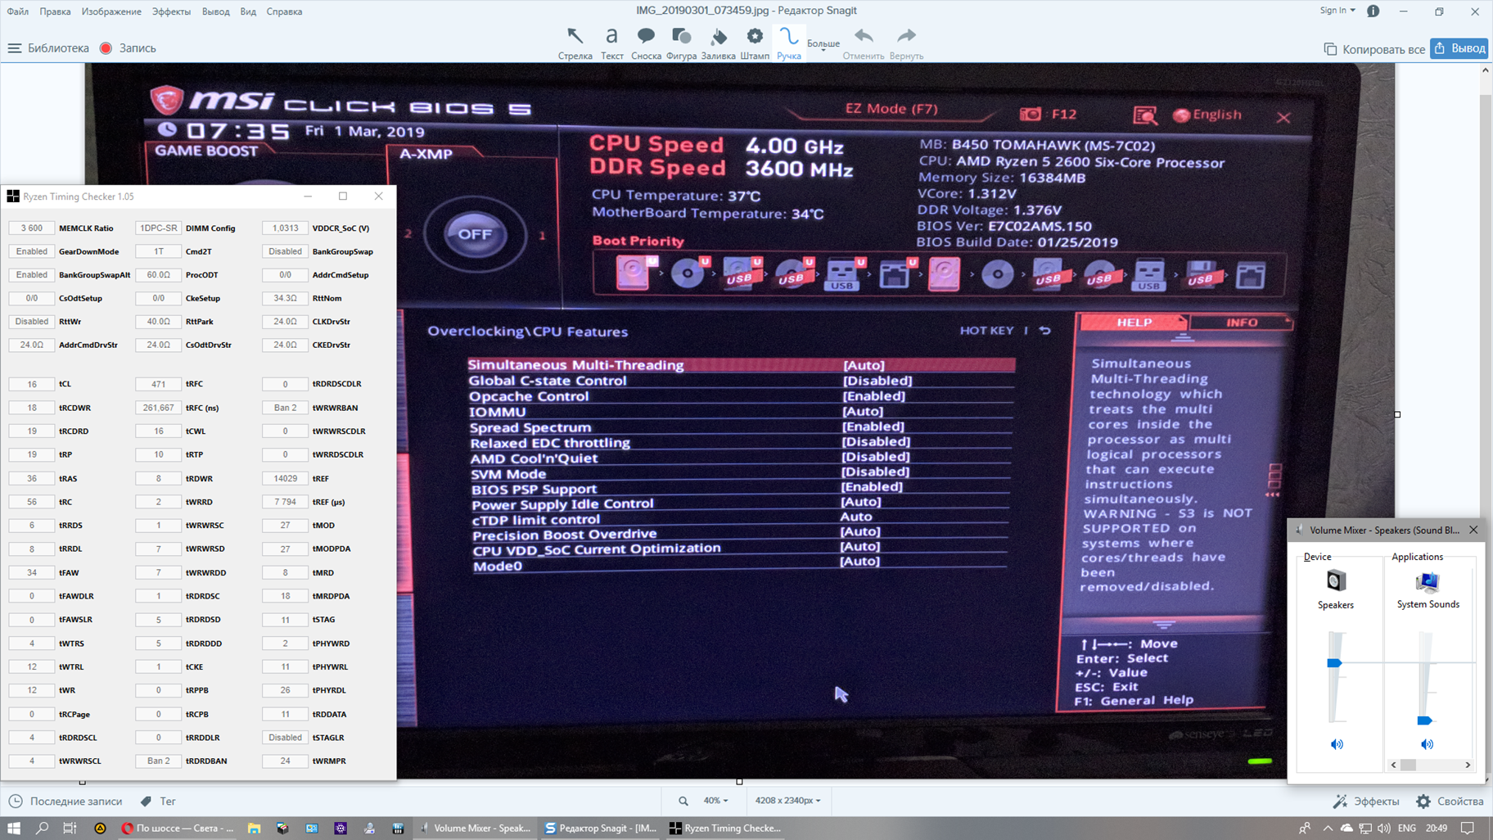Image resolution: width=1493 pixels, height=840 pixels.
Task: Show hidden tray icons chevron
Action: [x=1327, y=828]
